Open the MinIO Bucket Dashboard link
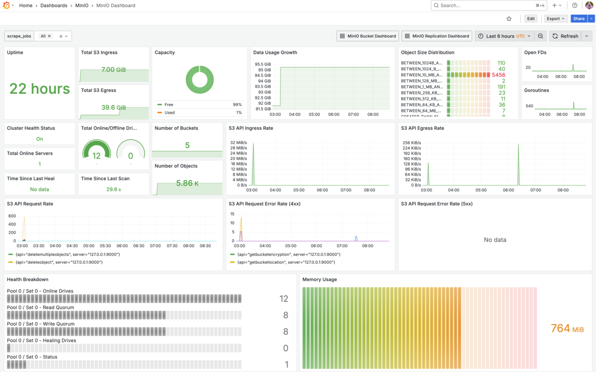This screenshot has width=596, height=372. (x=368, y=36)
